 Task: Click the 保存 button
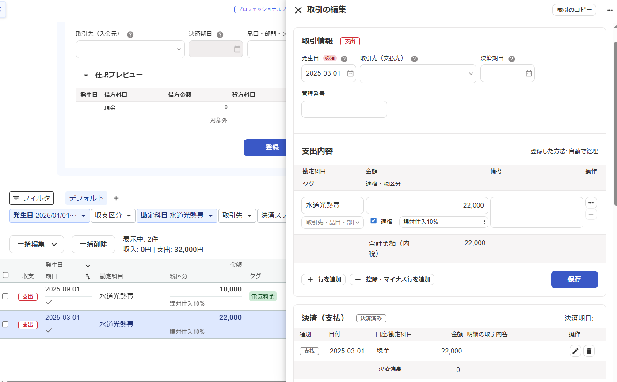[574, 280]
